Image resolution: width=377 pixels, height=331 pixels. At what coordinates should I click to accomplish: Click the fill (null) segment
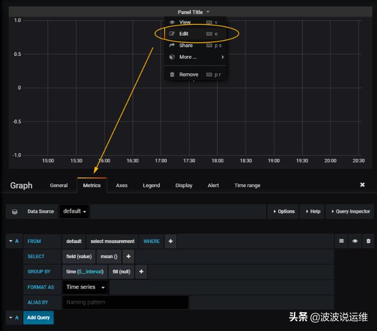(121, 272)
